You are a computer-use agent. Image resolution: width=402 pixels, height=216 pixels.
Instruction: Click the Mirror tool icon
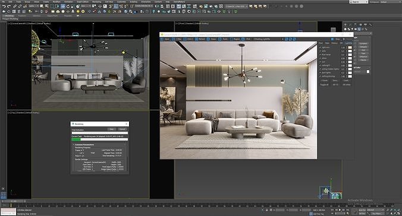(157, 6)
